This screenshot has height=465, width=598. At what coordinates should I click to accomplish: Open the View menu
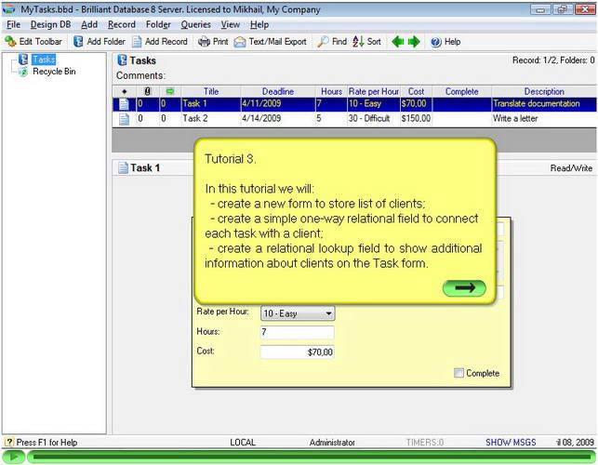click(x=231, y=25)
